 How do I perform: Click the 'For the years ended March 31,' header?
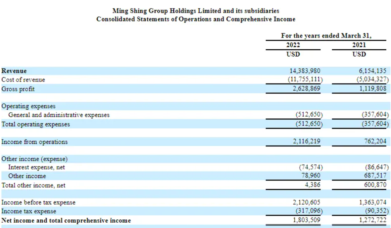pyautogui.click(x=326, y=36)
